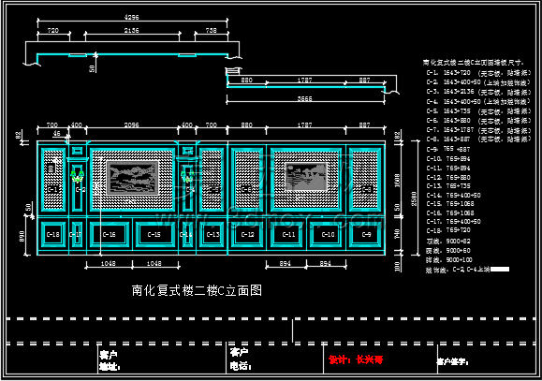The width and height of the screenshot is (542, 381).
Task: Pick the left landscape painting image
Action: [132, 178]
